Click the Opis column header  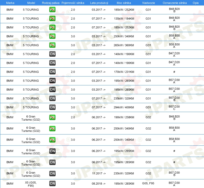[x=196, y=3]
